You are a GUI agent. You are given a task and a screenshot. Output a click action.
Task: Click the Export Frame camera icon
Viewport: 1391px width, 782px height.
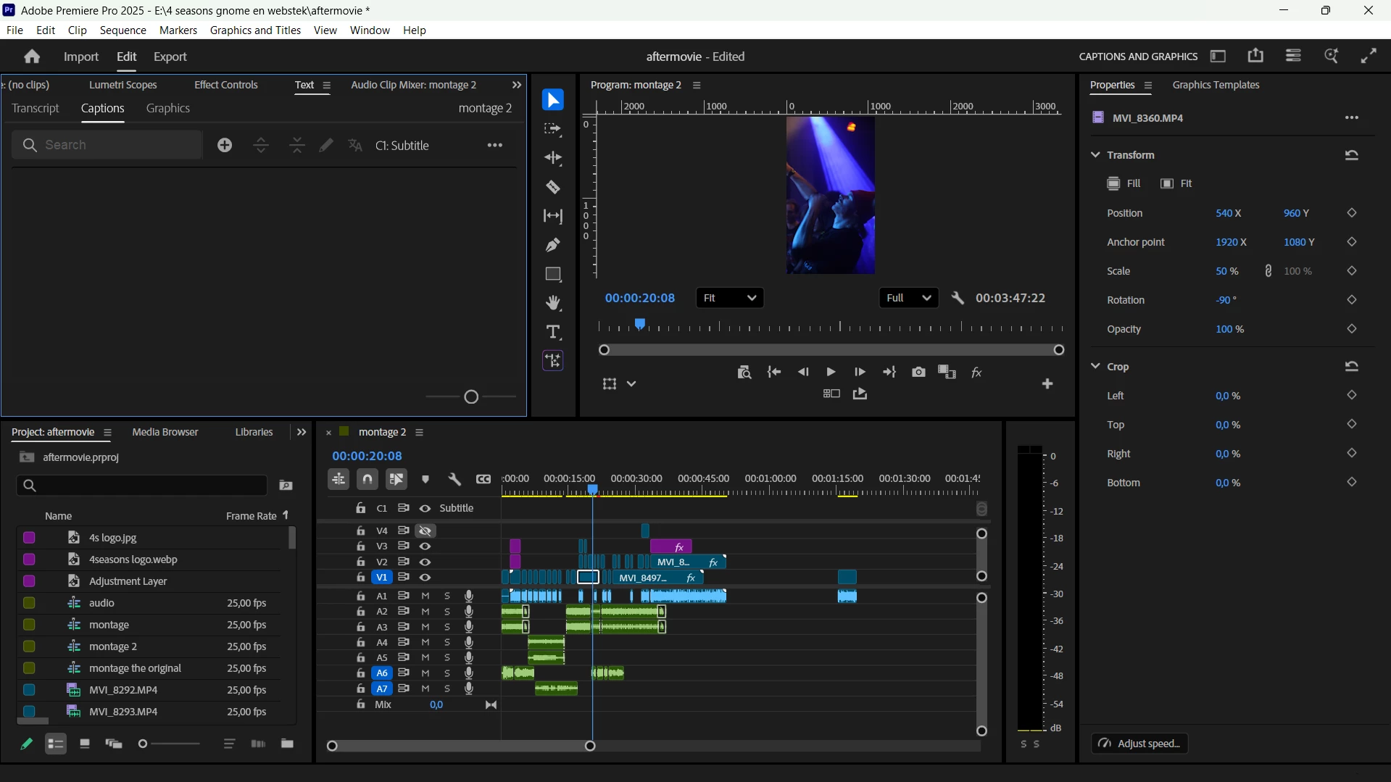(x=918, y=373)
